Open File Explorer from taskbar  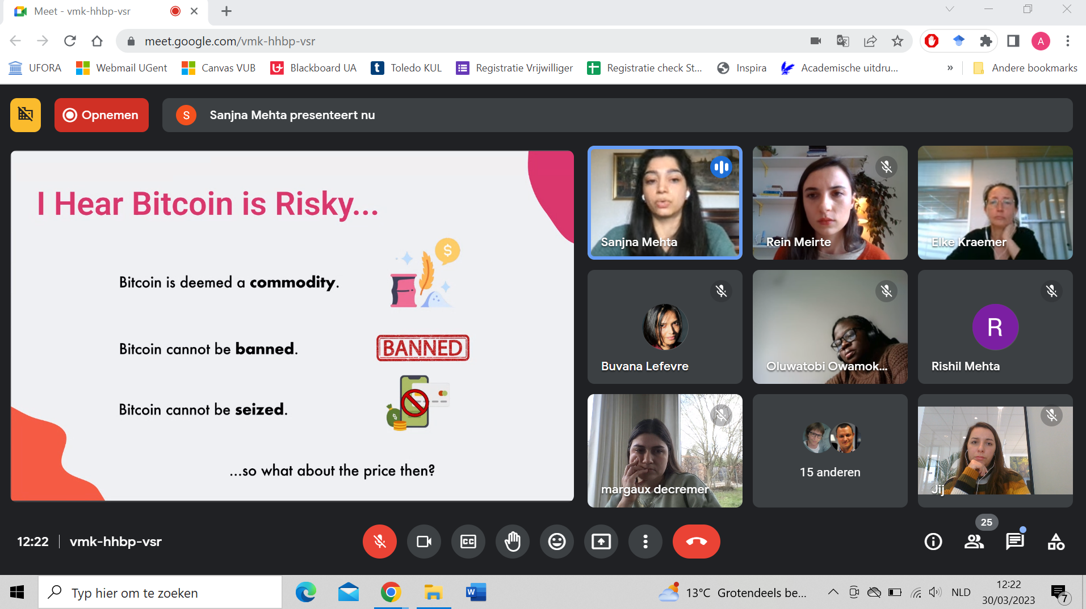click(434, 593)
